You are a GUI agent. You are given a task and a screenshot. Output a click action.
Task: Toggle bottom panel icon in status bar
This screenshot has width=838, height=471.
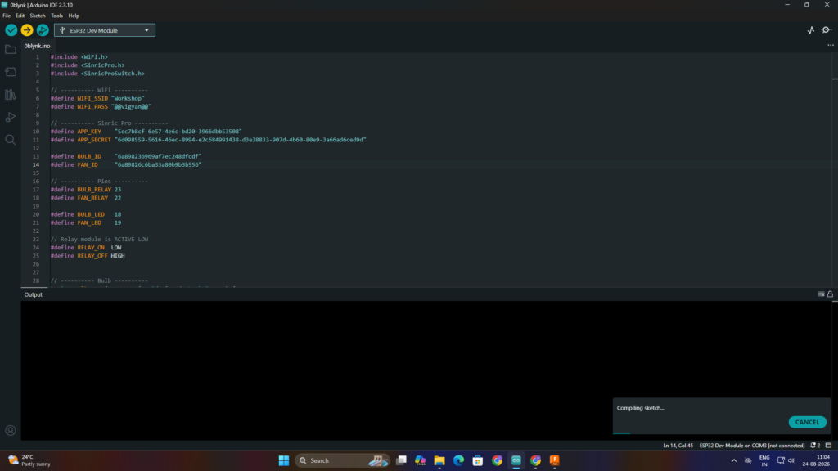pos(828,446)
